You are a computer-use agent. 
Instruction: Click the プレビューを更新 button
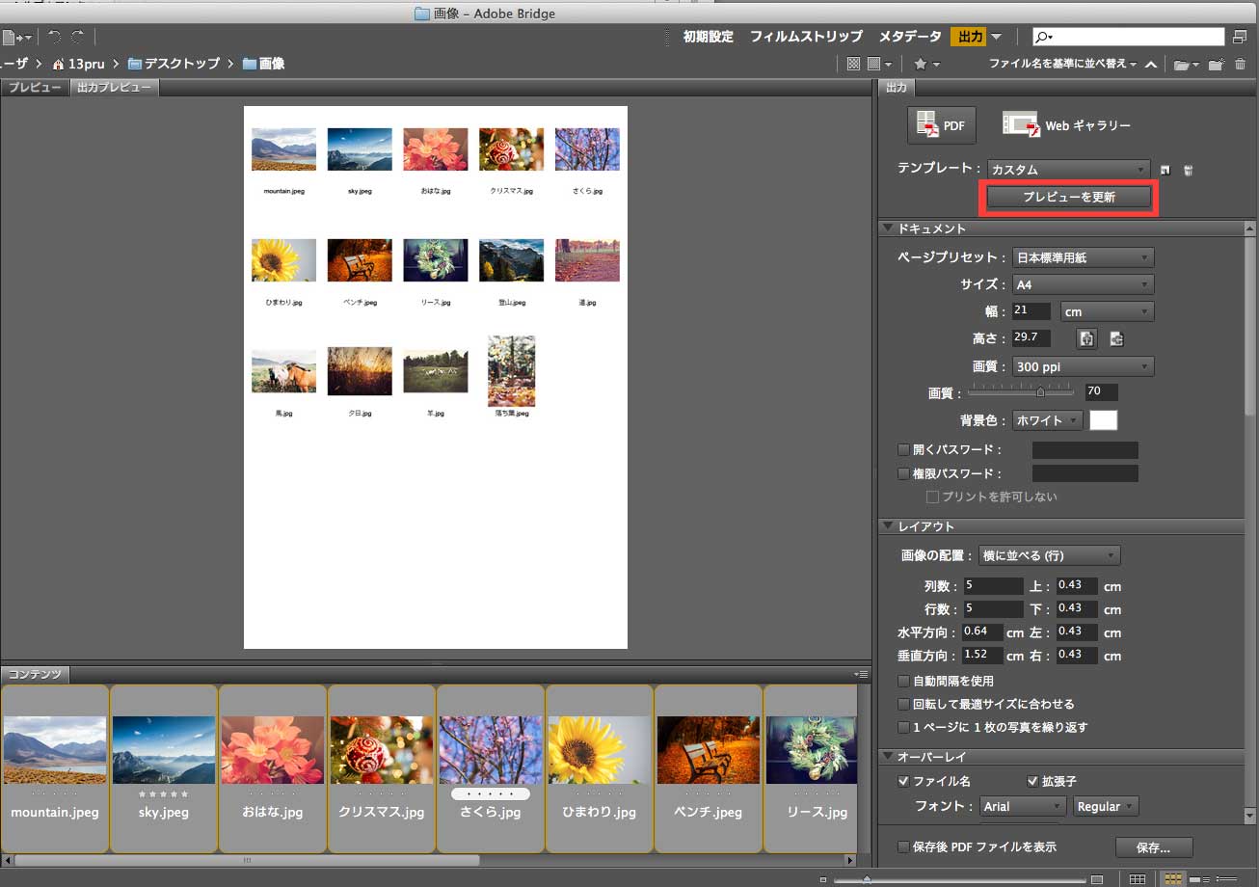1068,197
